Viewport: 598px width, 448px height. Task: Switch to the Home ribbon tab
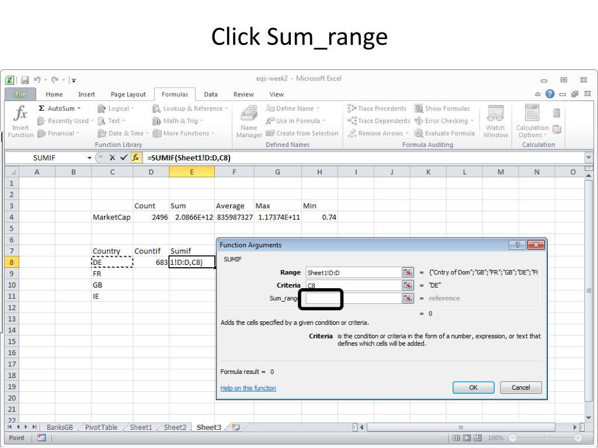[54, 94]
